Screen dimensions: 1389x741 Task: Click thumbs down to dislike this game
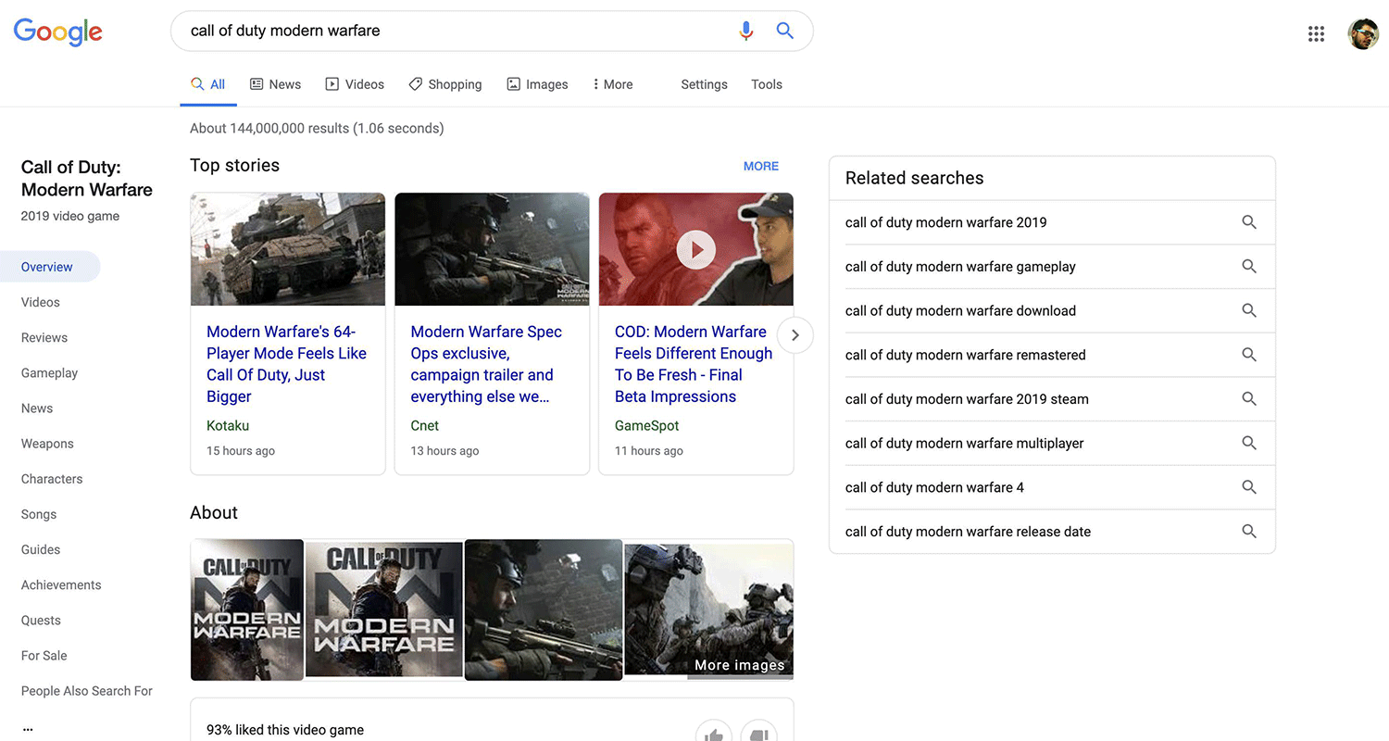click(759, 734)
